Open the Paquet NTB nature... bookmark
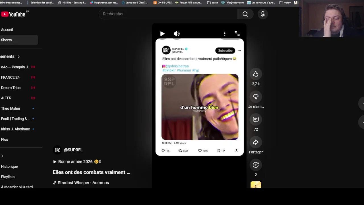Image resolution: width=364 pixels, height=205 pixels. (189, 3)
